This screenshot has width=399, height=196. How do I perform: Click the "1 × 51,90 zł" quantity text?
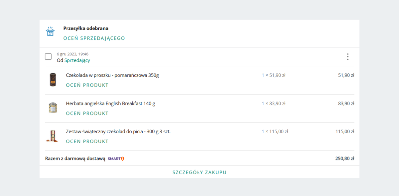[x=273, y=75]
